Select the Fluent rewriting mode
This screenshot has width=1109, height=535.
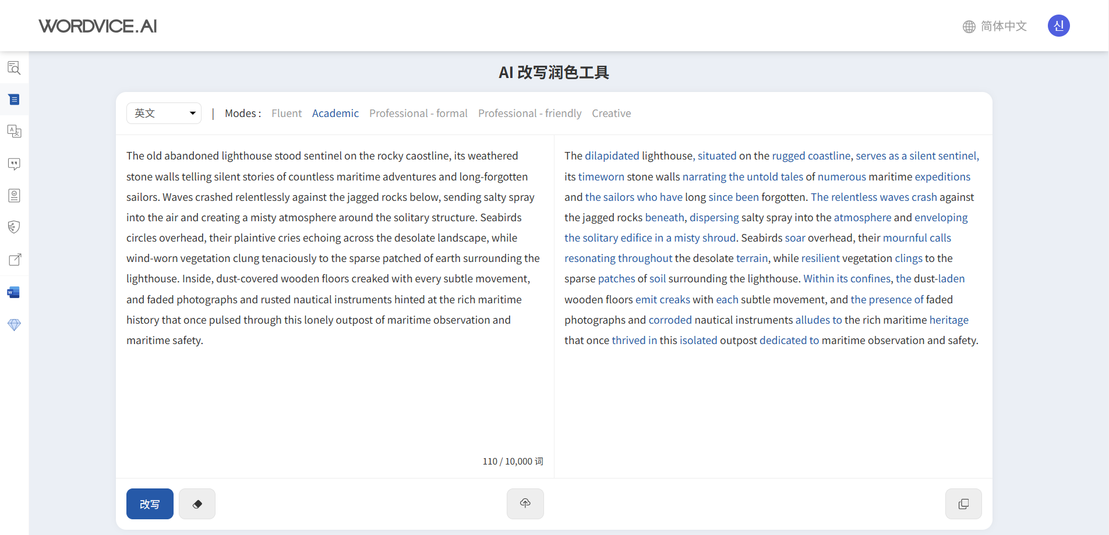click(x=287, y=113)
